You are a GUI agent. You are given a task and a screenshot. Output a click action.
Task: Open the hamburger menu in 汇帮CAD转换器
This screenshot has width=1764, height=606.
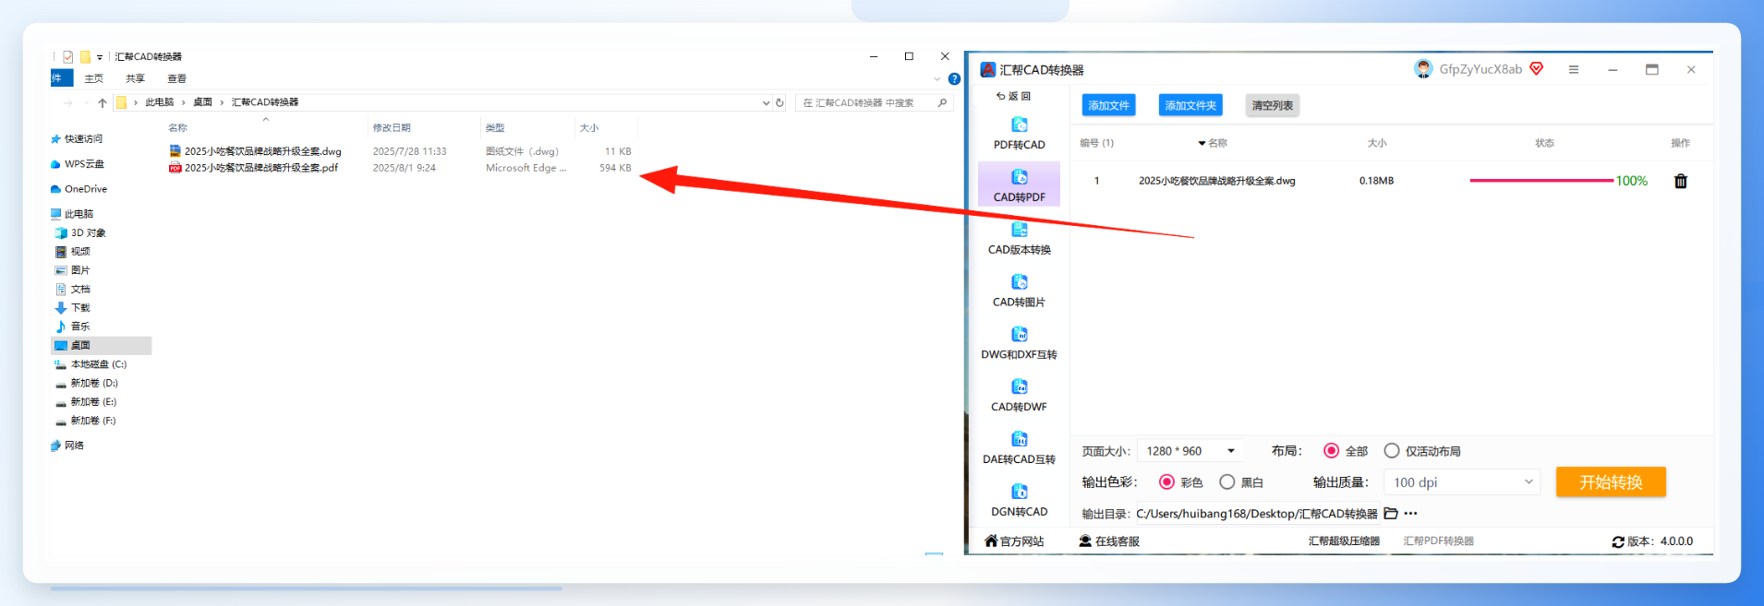point(1574,69)
